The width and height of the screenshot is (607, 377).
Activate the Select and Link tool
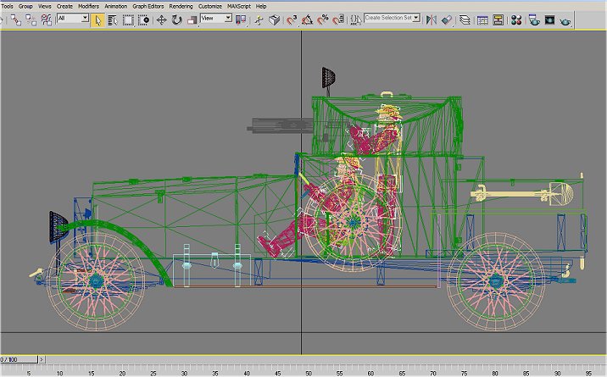pos(16,19)
